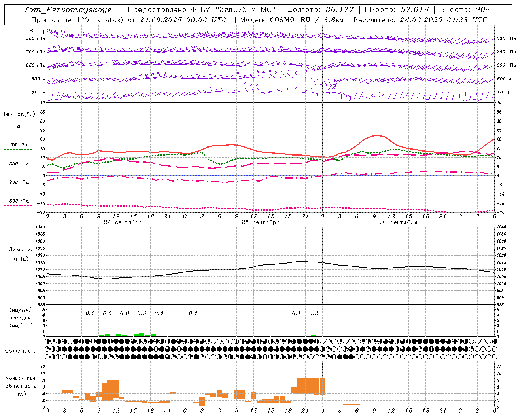Select the (мм/1ч.) precipitation unit label
This screenshot has height=414, width=518.
tap(21, 325)
